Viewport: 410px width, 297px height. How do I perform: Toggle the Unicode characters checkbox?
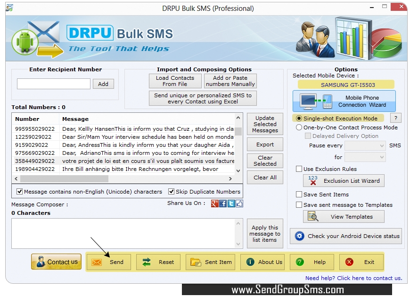point(20,192)
